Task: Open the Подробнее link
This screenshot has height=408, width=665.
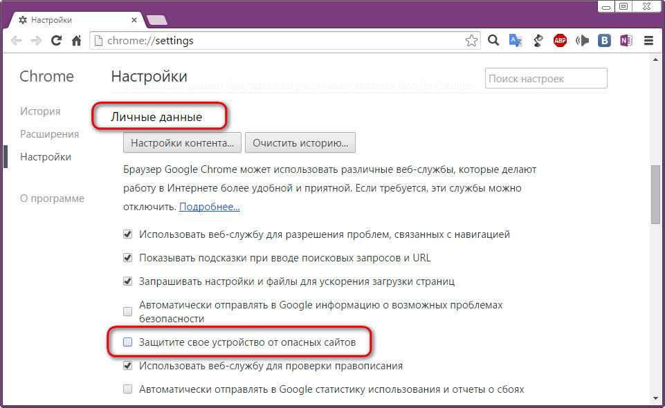Action: pos(210,207)
